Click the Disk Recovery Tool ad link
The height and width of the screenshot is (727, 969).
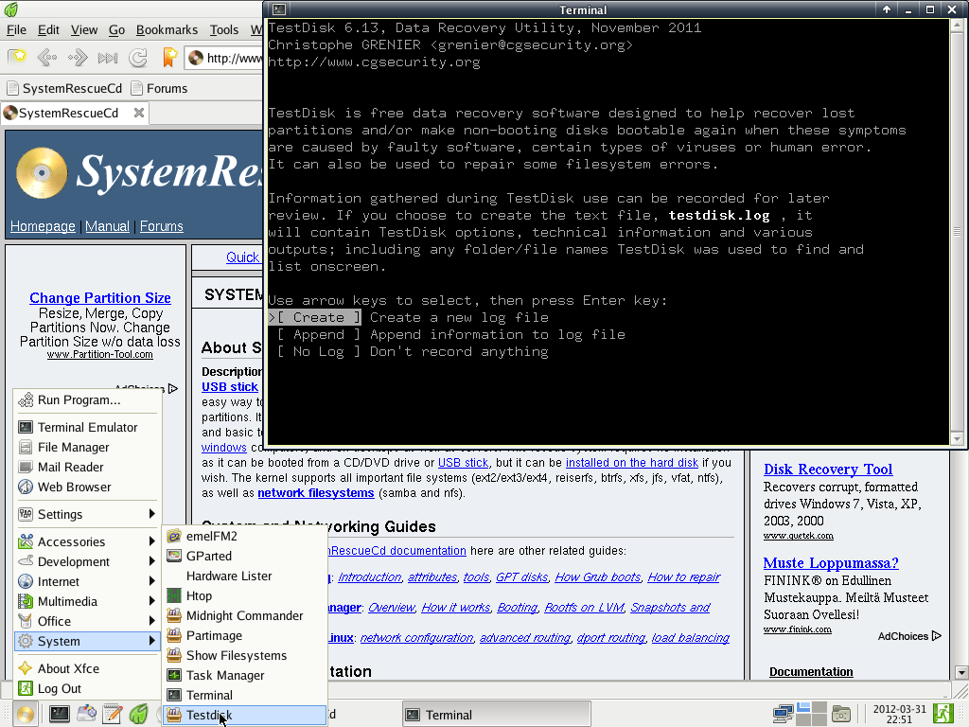[x=827, y=470]
